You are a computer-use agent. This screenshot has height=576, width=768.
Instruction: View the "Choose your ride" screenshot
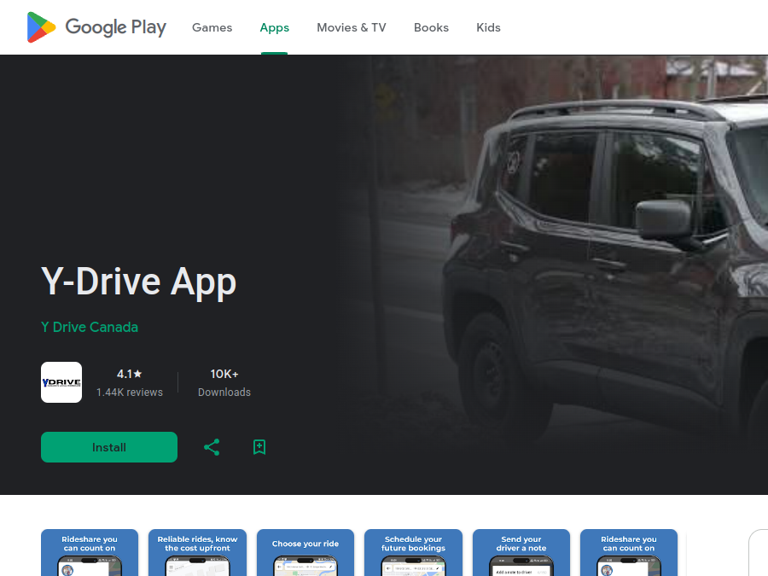pos(305,552)
